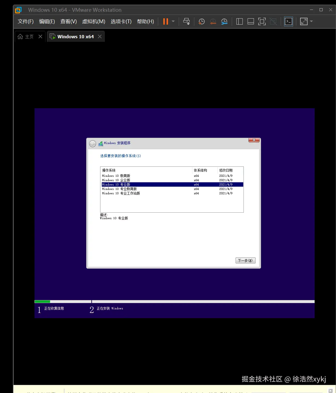Minimize the VMware Workstation window
336x393 pixels.
pos(311,10)
